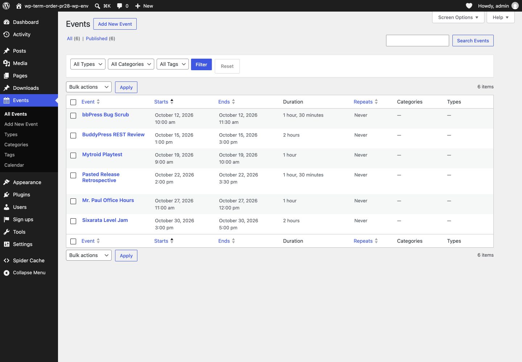Click the home site icon
522x362 pixels.
click(19, 6)
